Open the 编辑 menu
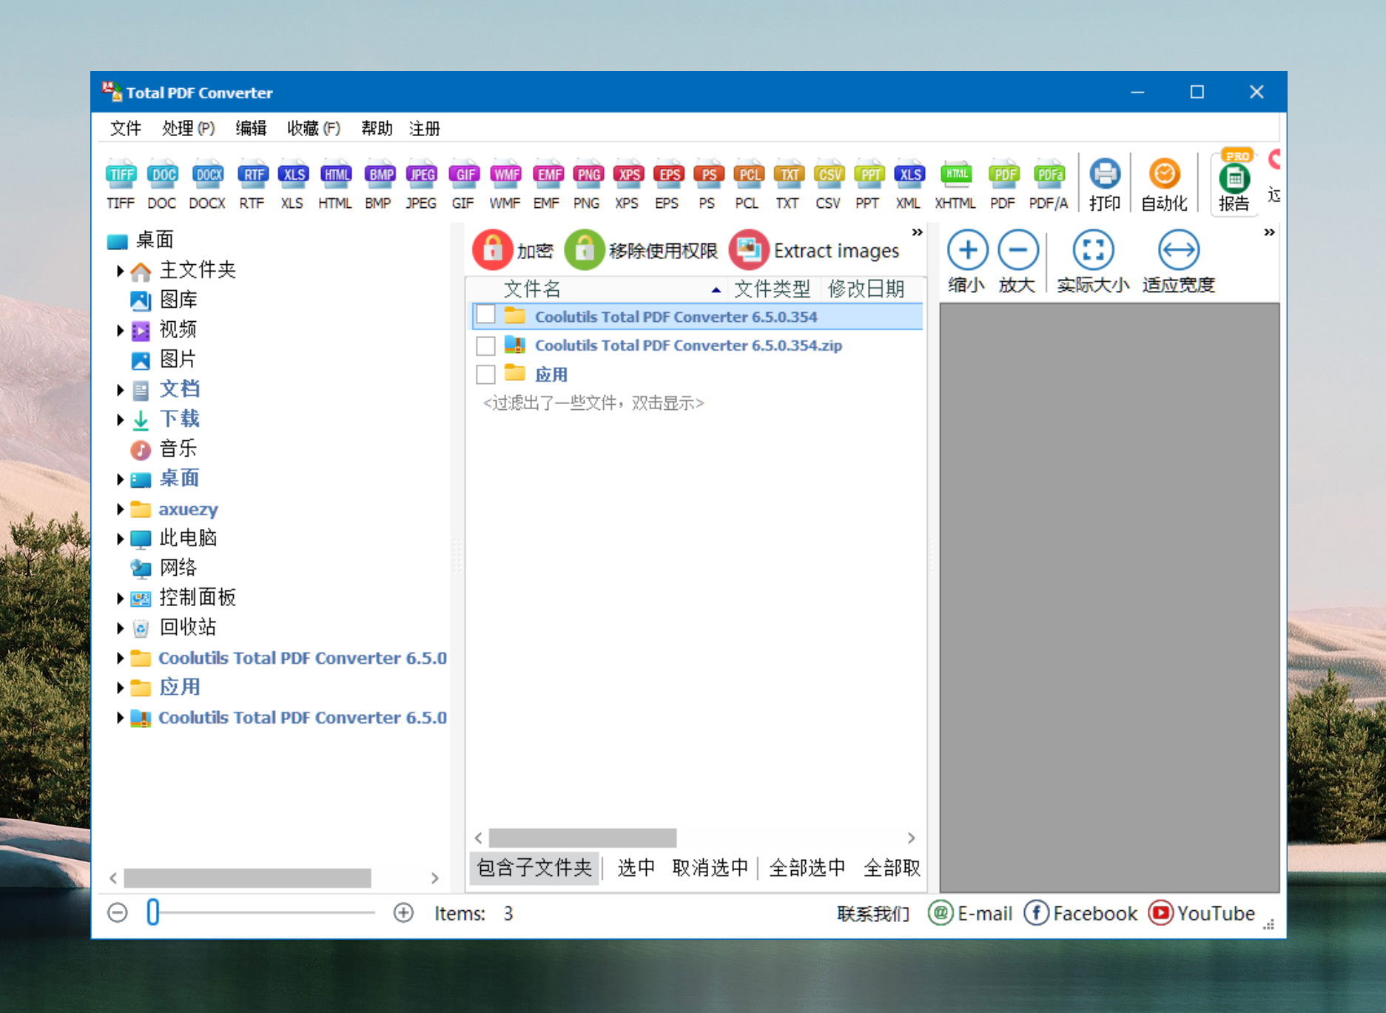The image size is (1386, 1013). tap(251, 129)
